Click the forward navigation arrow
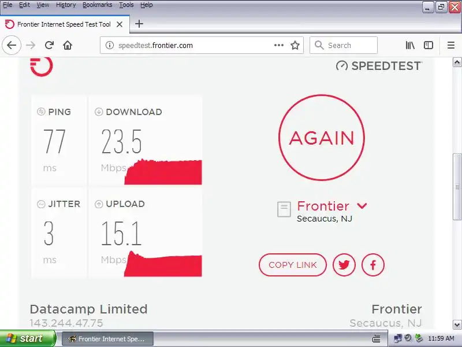 31,45
